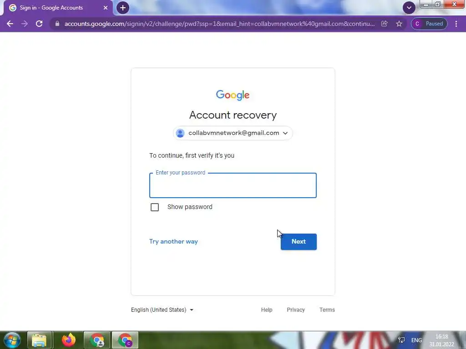Click the forward navigation arrow
This screenshot has height=349, width=466.
click(25, 24)
